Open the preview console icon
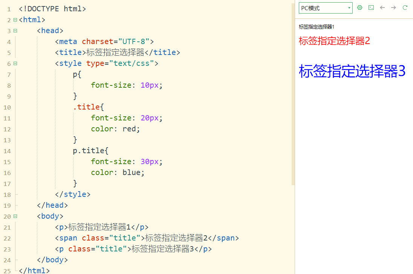Screen dimensions: 413x274 point(371,8)
